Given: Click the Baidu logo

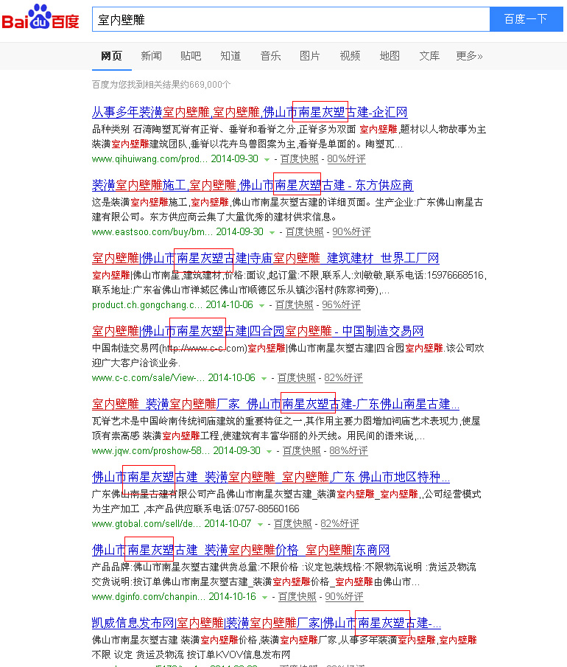Looking at the screenshot, I should click(x=40, y=17).
